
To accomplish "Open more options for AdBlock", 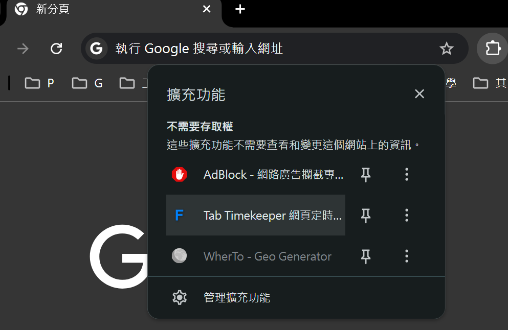I will tap(407, 175).
